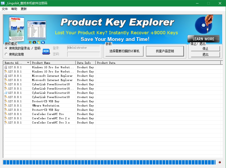Viewport: 226px width, 168px height.
Task: Click the Administrator login input field
Action: (x=83, y=48)
